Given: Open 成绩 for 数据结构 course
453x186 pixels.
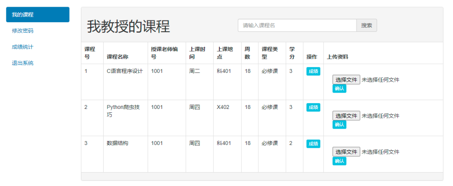Looking at the screenshot, I should click(x=313, y=143).
